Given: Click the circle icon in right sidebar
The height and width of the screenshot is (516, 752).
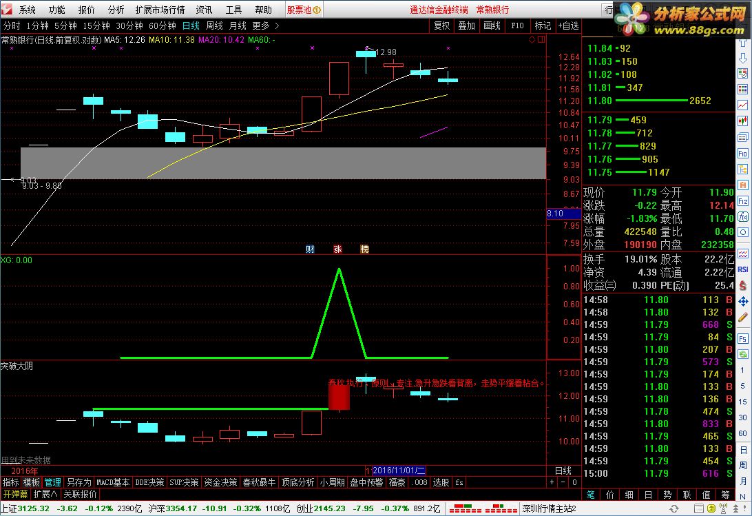Looking at the screenshot, I should point(743,232).
